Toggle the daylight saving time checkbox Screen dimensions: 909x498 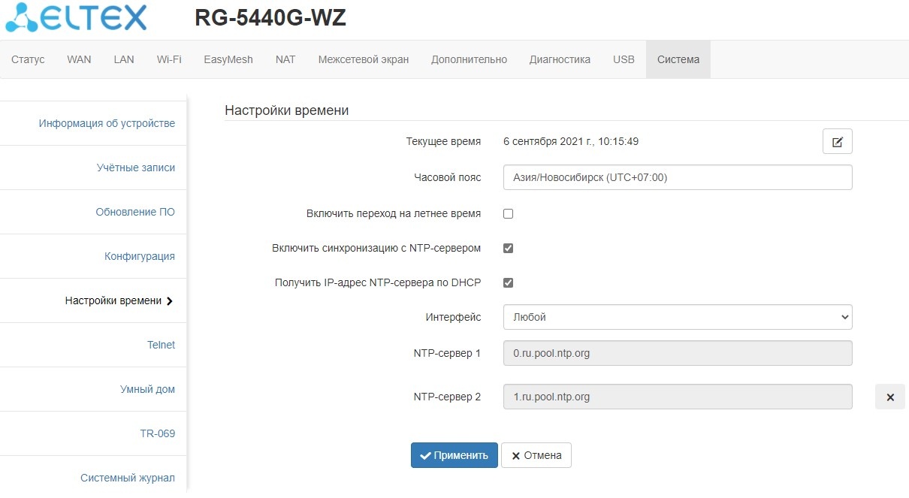[508, 213]
